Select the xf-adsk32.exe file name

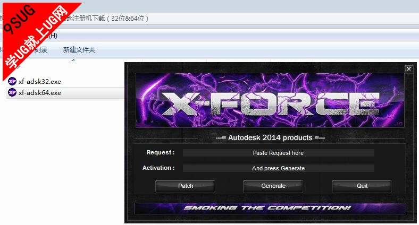click(40, 82)
